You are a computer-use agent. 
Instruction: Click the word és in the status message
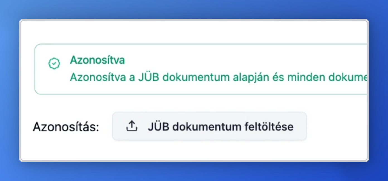[x=279, y=77]
